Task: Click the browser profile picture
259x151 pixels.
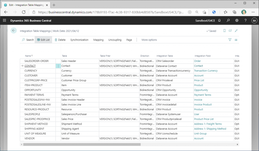Action: tap(244, 12)
